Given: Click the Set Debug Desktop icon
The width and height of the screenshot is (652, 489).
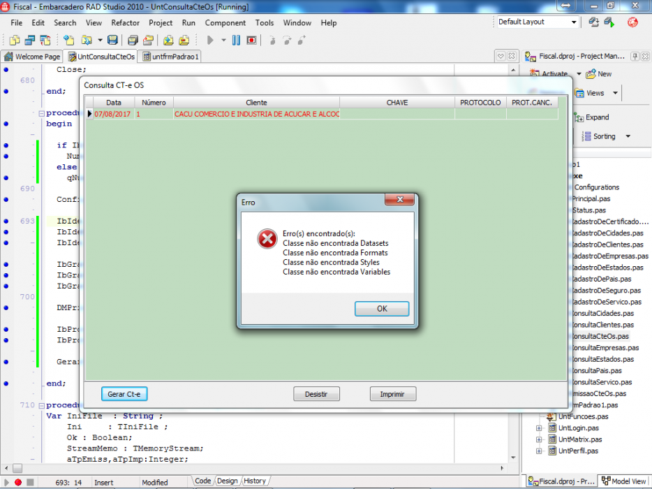Looking at the screenshot, I should (609, 22).
